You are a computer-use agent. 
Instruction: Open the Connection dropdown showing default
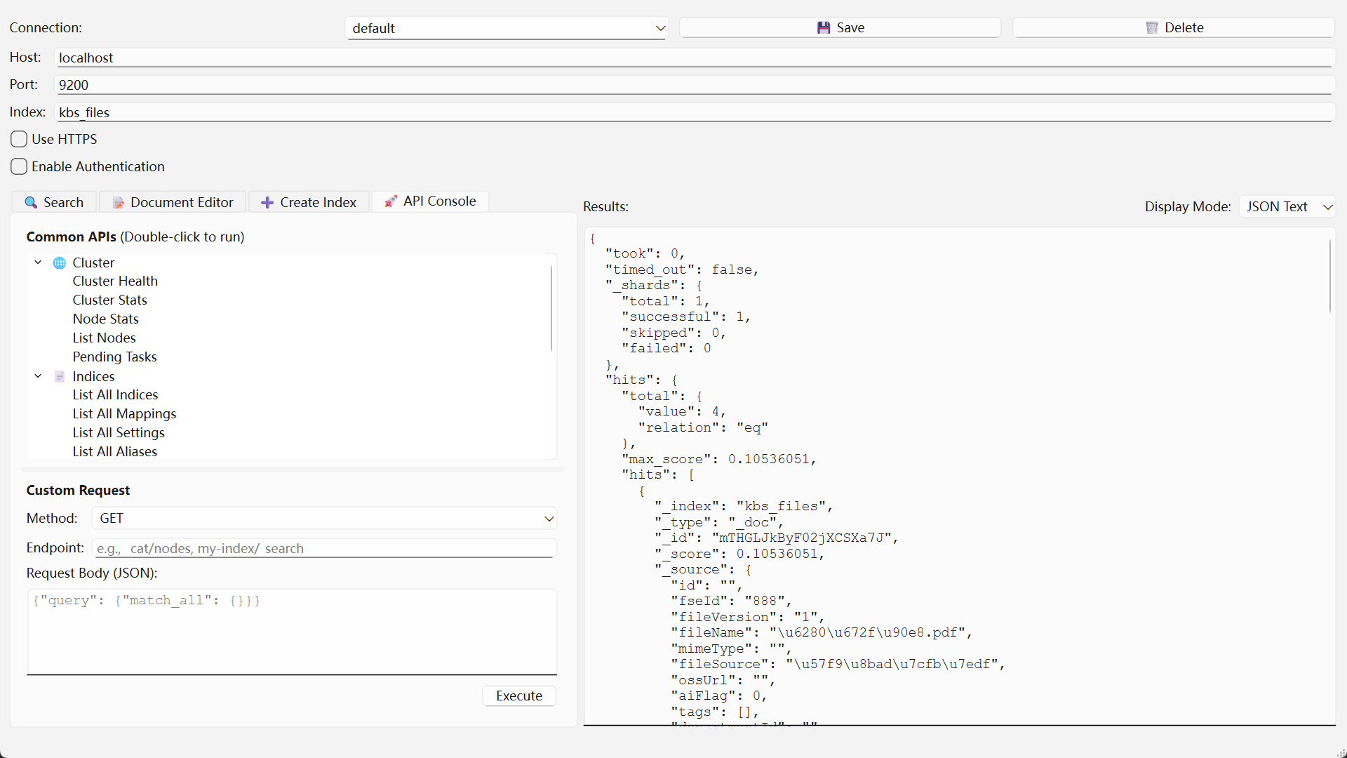click(x=506, y=28)
